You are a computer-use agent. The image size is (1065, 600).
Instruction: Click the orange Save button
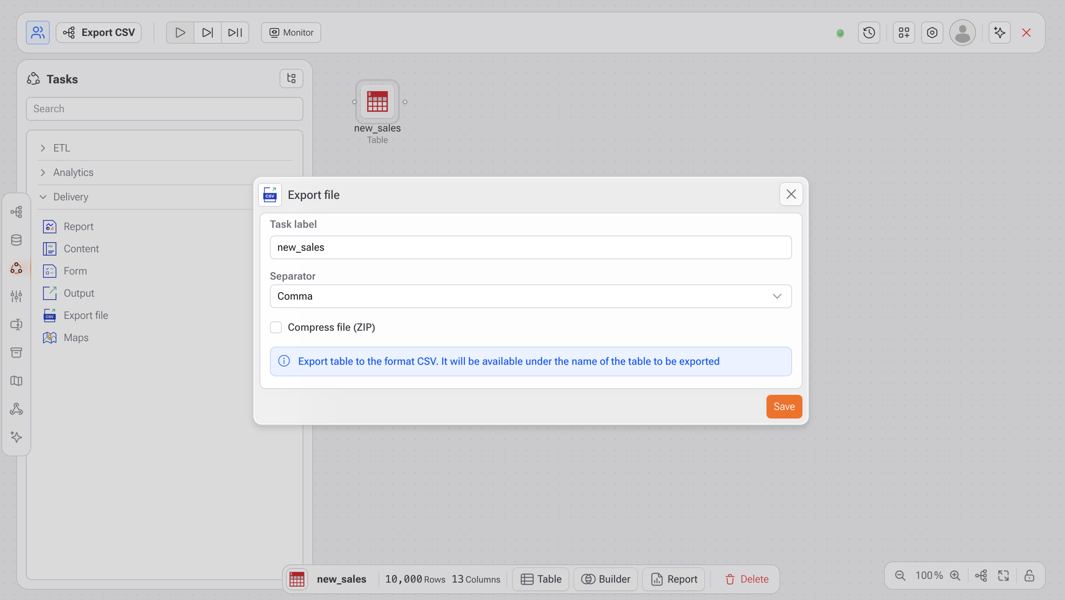coord(784,406)
